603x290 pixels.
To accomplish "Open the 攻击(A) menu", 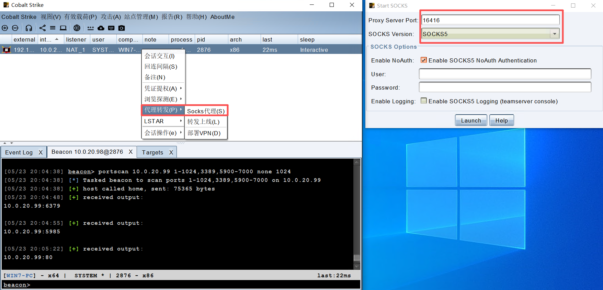I will tap(111, 17).
